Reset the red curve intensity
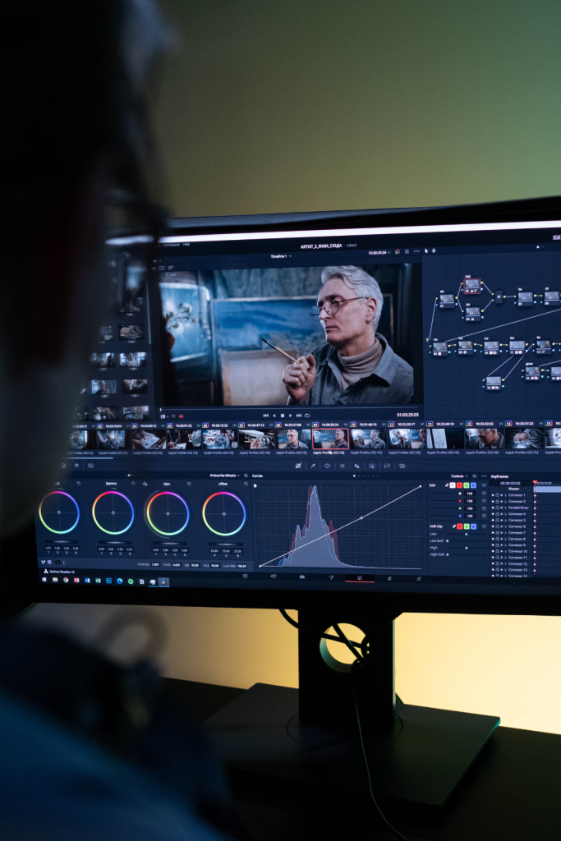561x841 pixels. point(484,501)
